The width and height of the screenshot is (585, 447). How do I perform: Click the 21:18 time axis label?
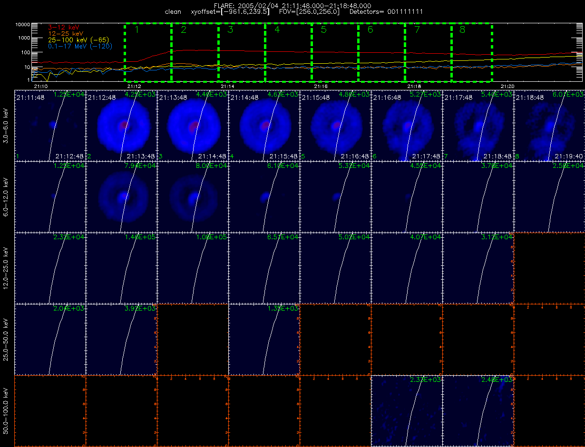point(414,86)
